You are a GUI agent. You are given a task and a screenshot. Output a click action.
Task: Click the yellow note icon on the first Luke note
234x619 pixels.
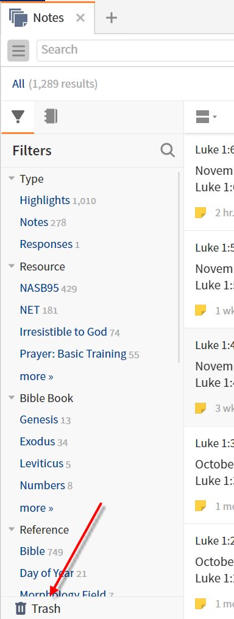[x=200, y=213]
